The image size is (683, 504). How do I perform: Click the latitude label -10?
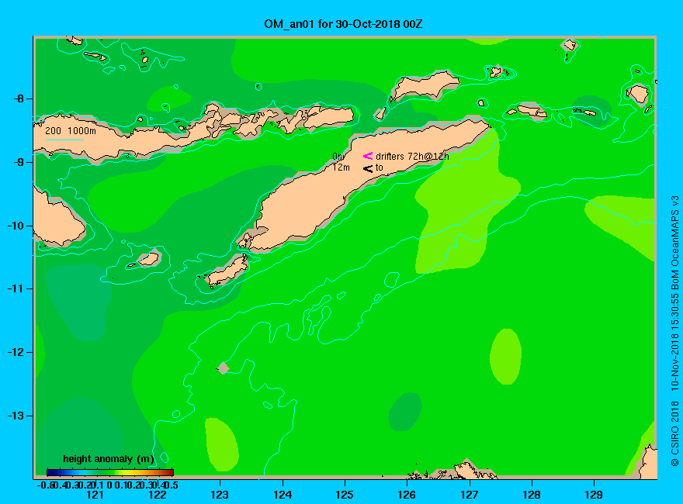[x=16, y=226]
